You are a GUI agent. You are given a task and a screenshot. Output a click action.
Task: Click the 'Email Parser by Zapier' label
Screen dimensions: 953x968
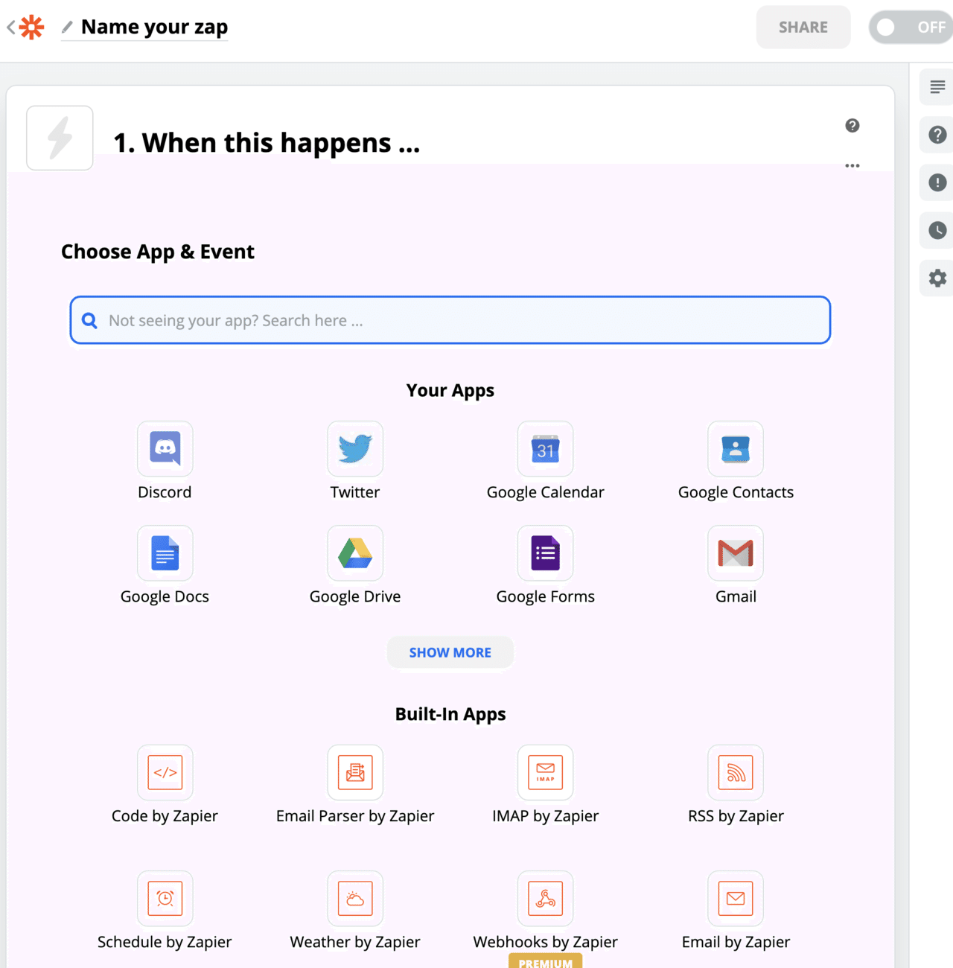[355, 816]
